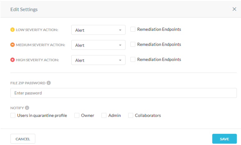
Task: Click the File Zip Password info icon
Action: (49, 83)
